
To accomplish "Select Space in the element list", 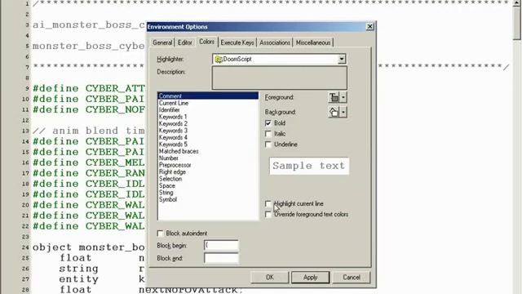I will [x=208, y=185].
